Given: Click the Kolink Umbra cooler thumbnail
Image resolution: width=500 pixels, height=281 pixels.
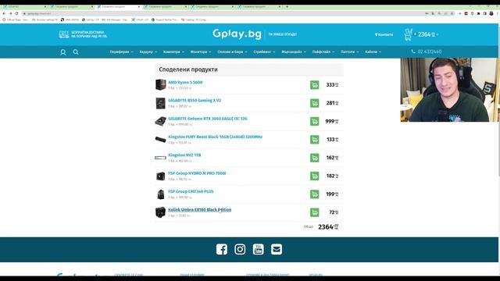Looking at the screenshot, I should pyautogui.click(x=160, y=212).
